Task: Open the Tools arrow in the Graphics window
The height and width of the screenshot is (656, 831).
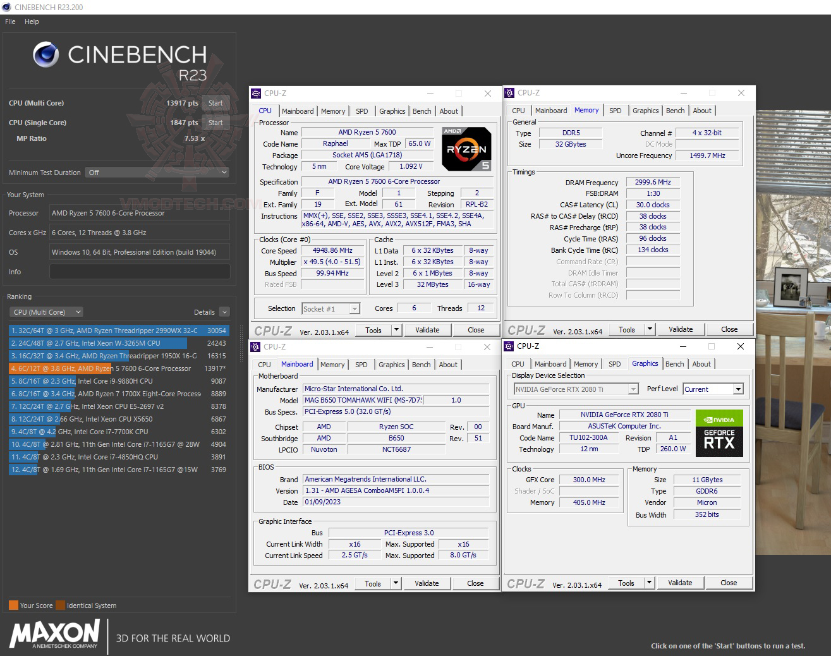Action: 649,583
